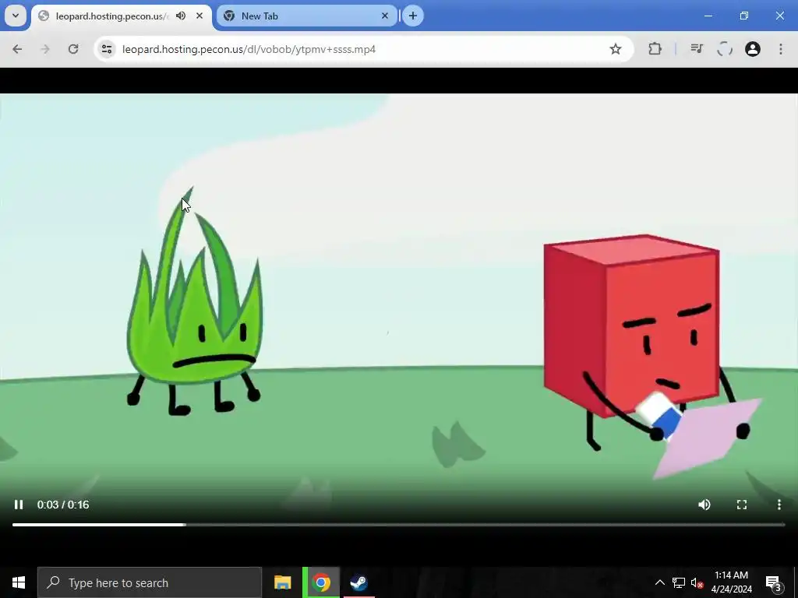View site information for leopard.hosting.pecon.us
The height and width of the screenshot is (598, 798).
(x=107, y=49)
